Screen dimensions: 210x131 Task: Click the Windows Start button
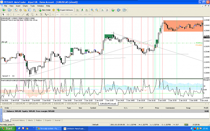(x=8, y=129)
